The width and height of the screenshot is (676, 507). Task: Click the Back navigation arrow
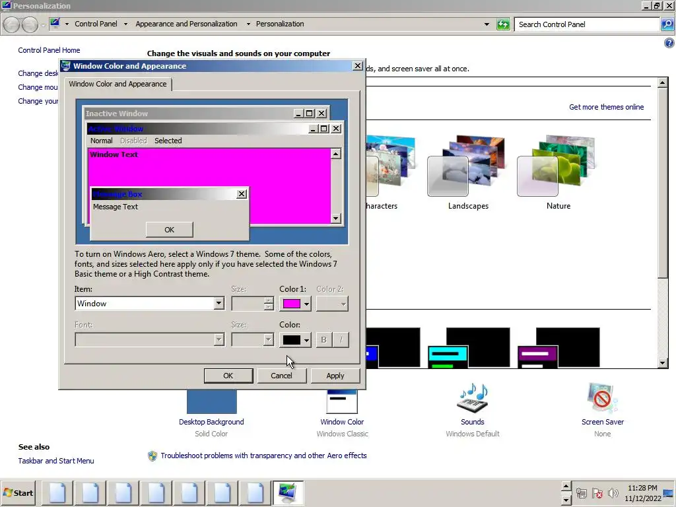[12, 24]
